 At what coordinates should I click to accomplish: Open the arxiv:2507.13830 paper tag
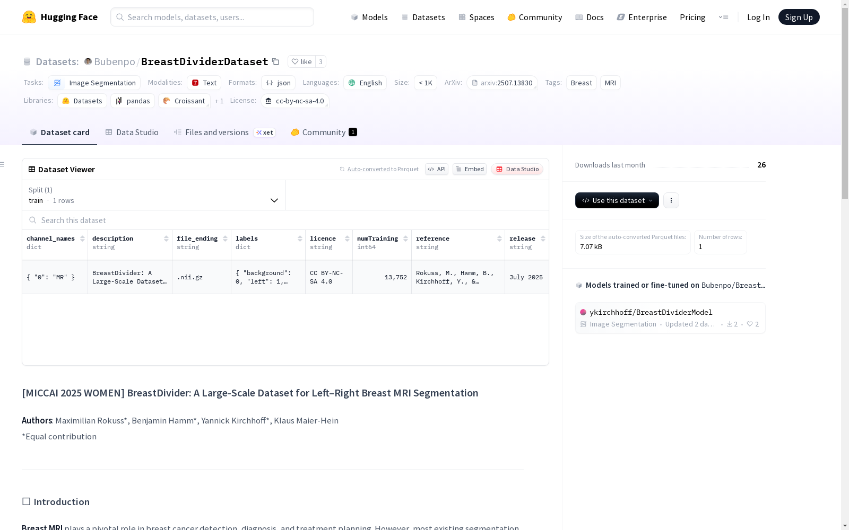(x=502, y=83)
